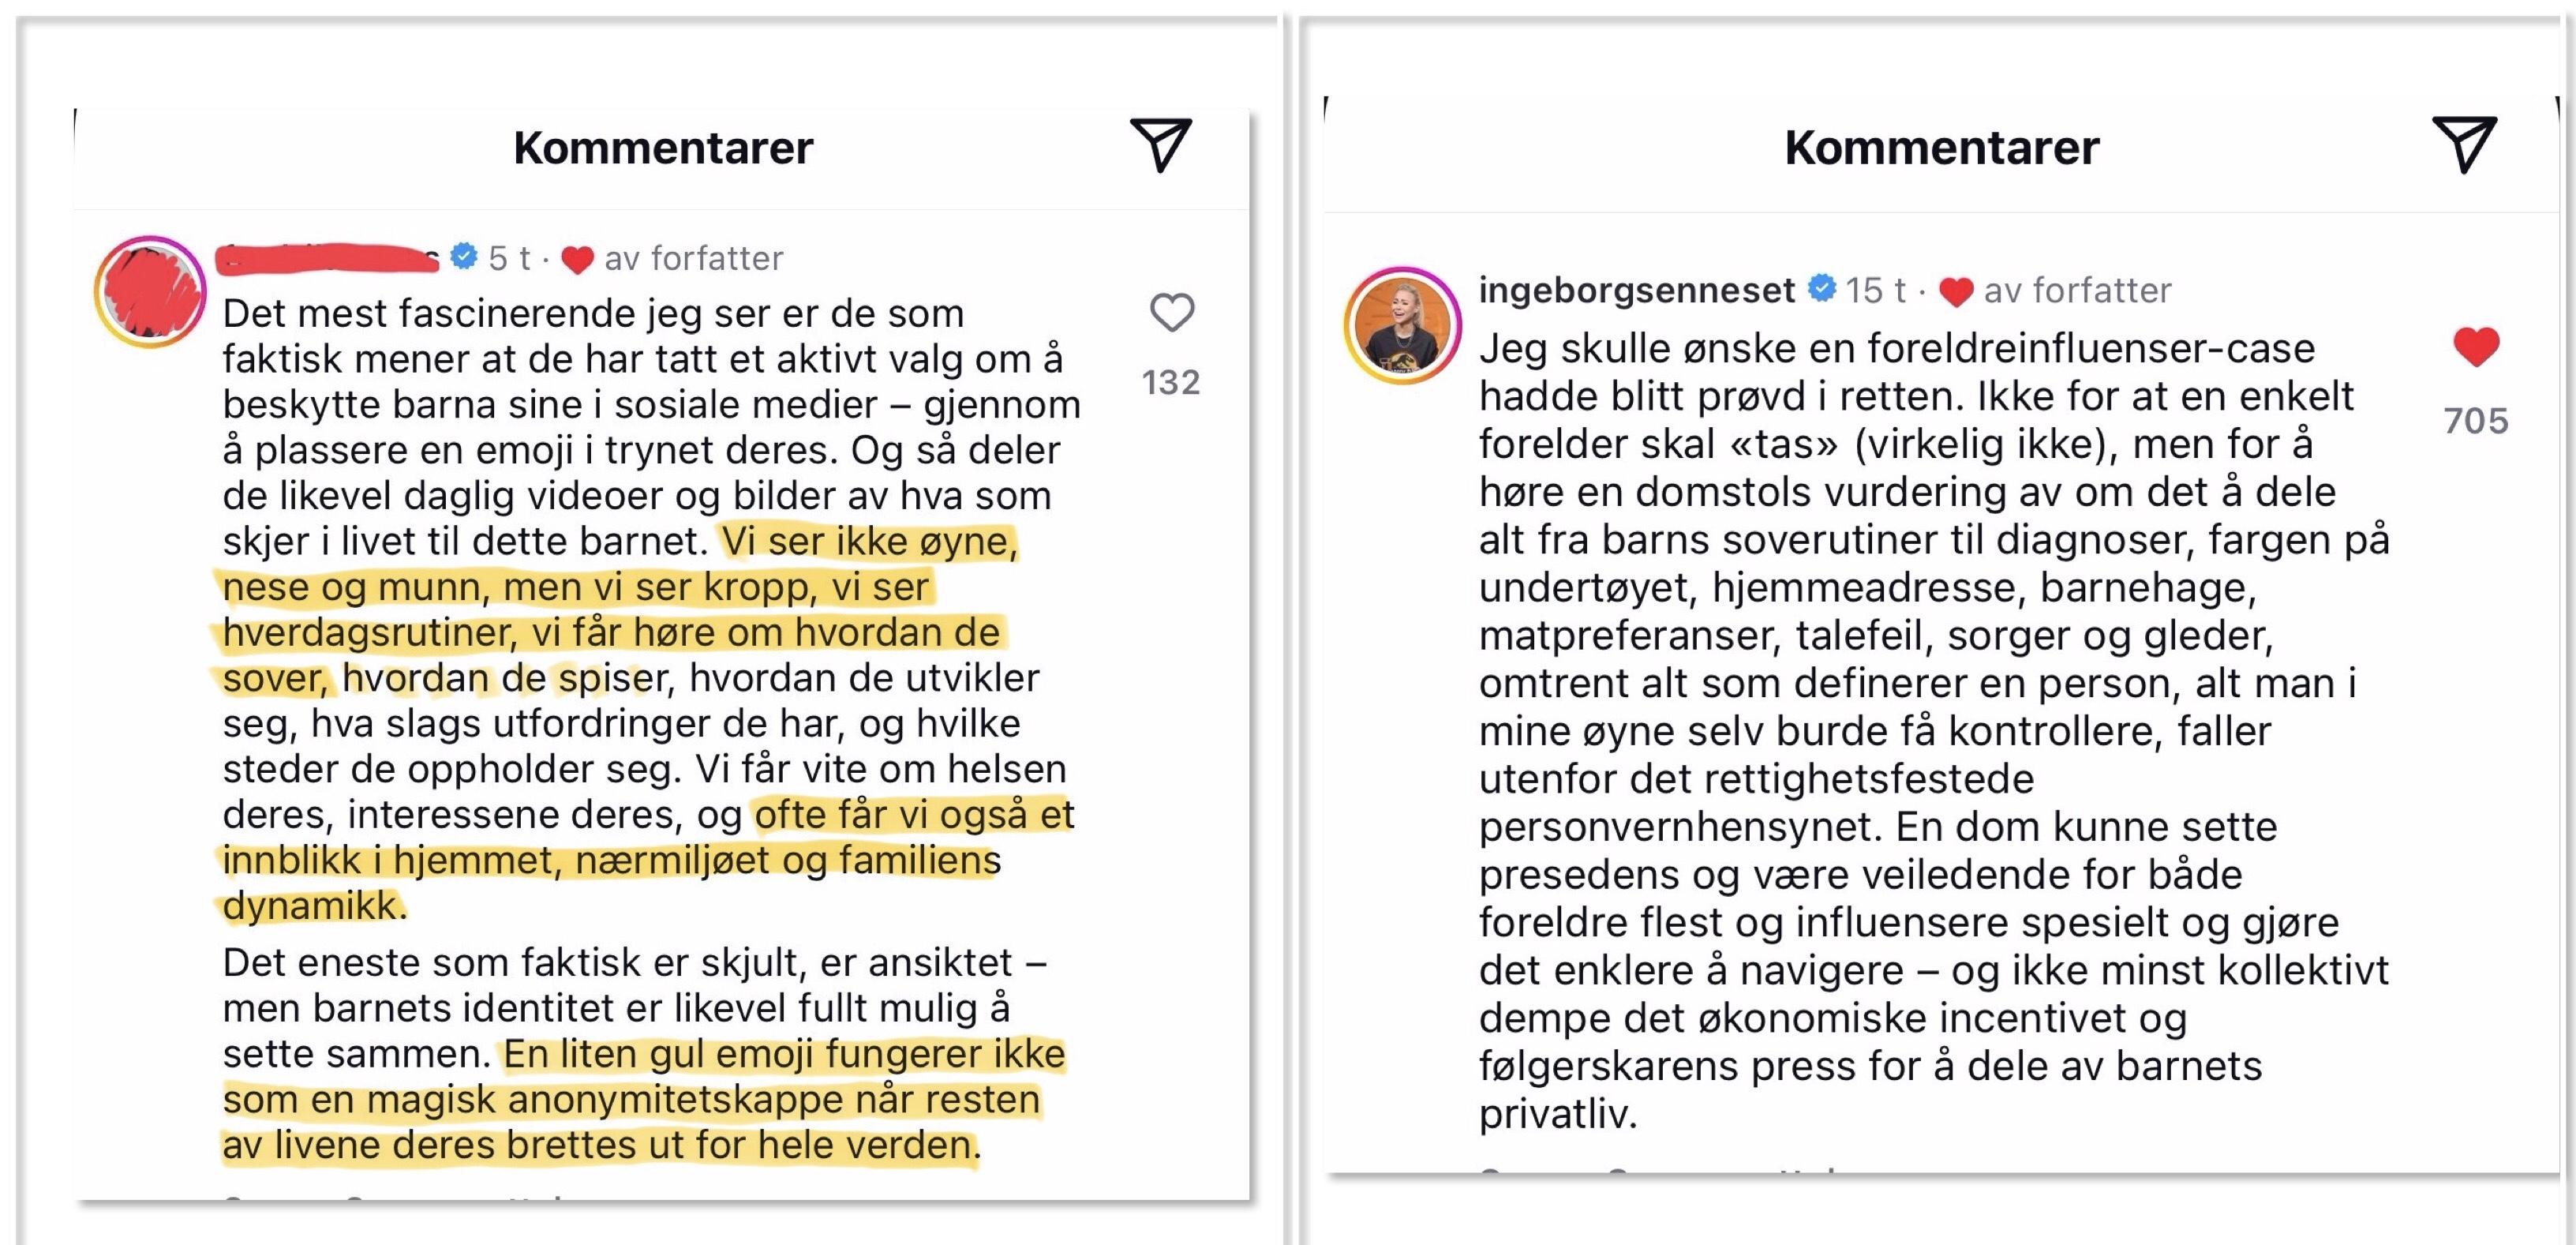
Task: Open ingeborgsenneset's profile picture
Action: point(1402,325)
